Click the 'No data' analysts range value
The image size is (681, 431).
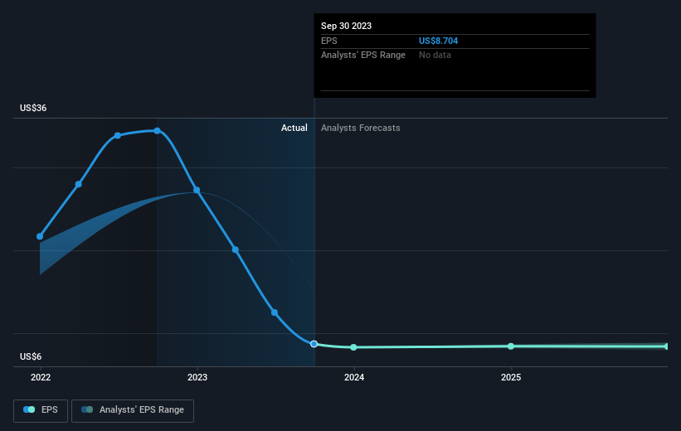pyautogui.click(x=435, y=56)
